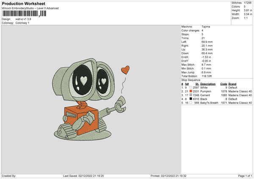Click the Trims value 21

[203, 38]
